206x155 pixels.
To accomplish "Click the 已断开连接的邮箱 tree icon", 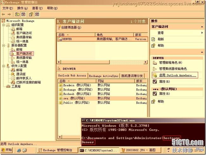I will 13,83.
